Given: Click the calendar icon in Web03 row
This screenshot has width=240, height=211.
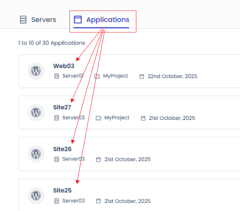Looking at the screenshot, I should pos(142,76).
